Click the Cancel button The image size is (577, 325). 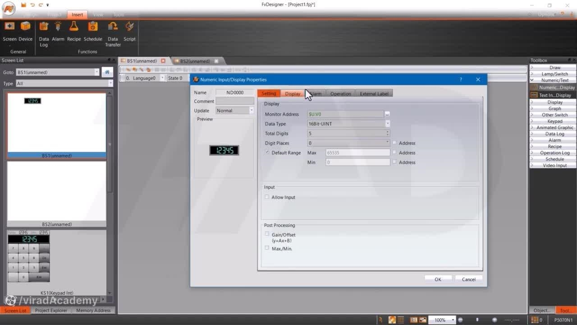468,279
